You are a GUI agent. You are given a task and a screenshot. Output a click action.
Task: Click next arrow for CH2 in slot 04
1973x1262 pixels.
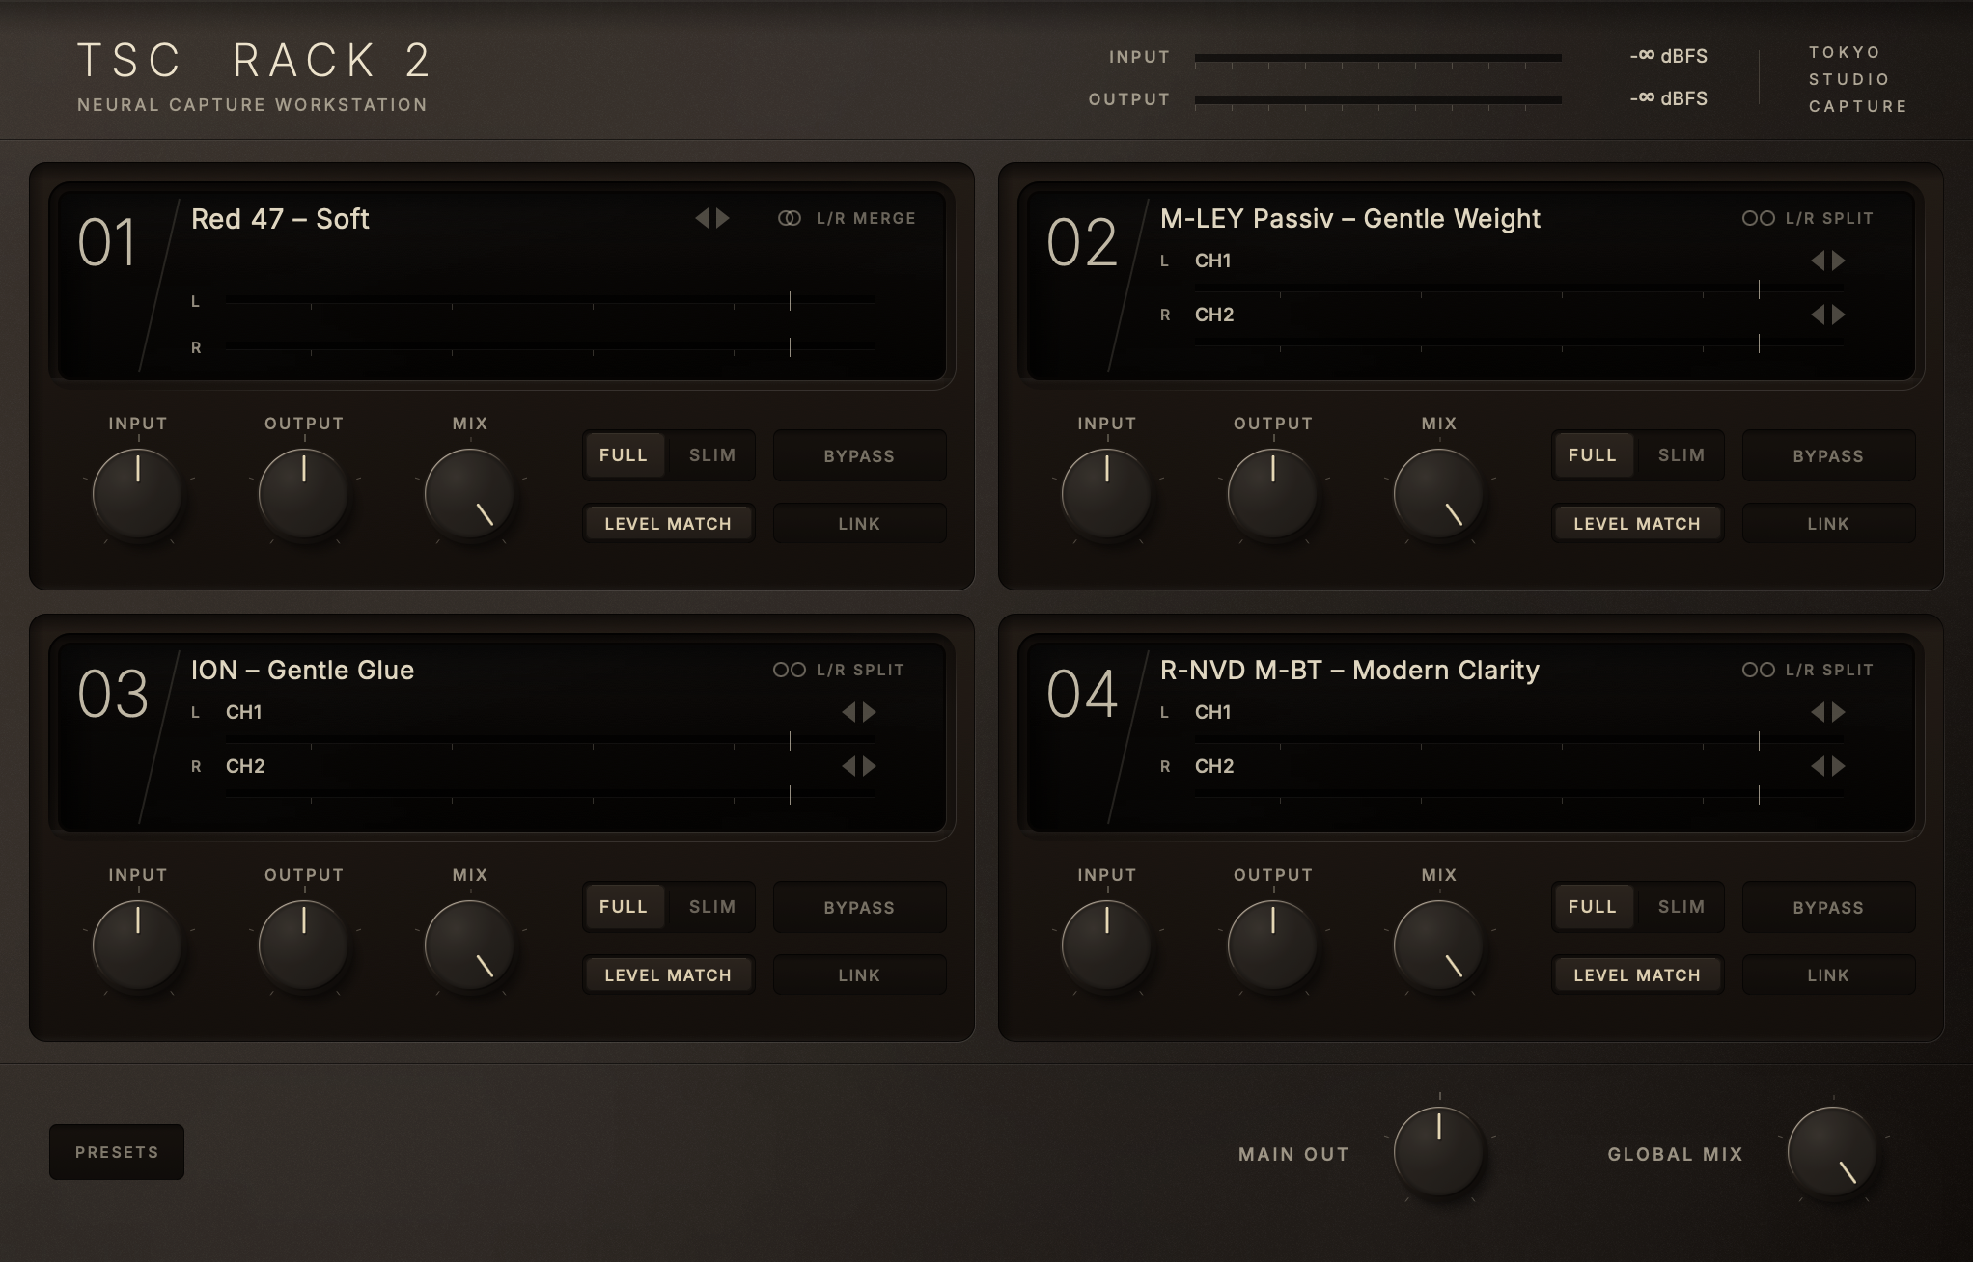coord(1839,766)
